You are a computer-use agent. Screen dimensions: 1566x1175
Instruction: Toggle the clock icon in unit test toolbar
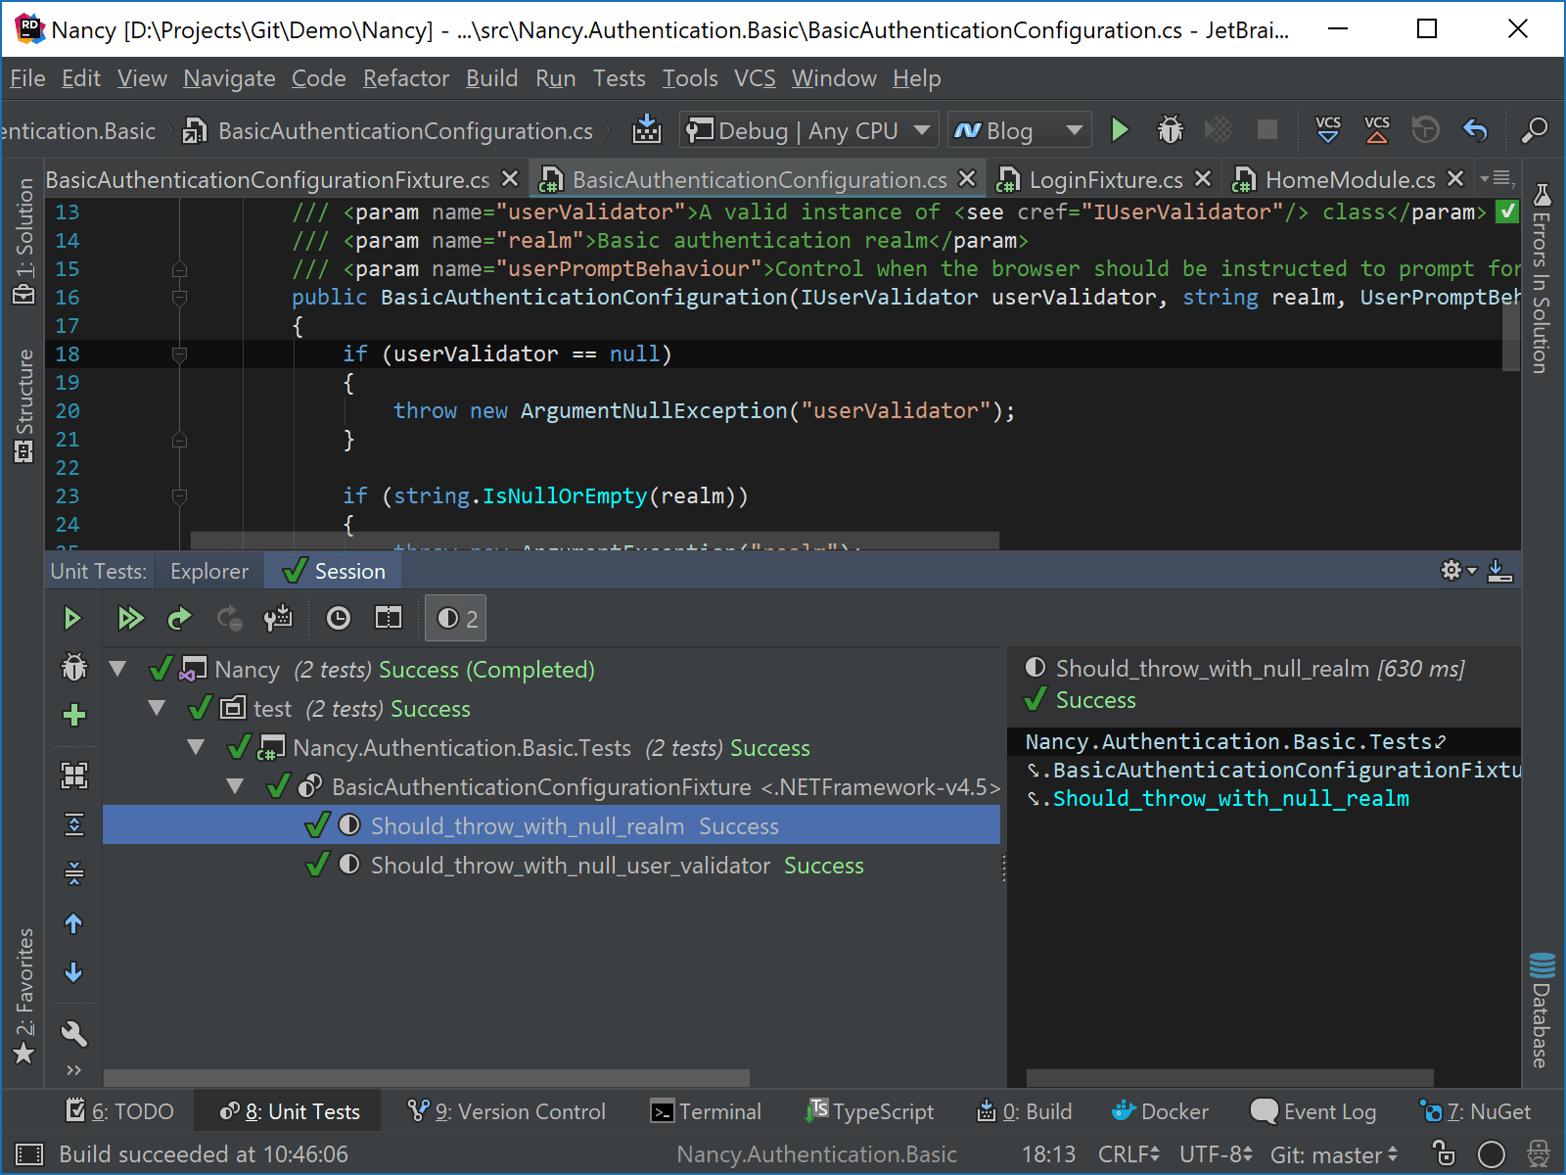(338, 618)
